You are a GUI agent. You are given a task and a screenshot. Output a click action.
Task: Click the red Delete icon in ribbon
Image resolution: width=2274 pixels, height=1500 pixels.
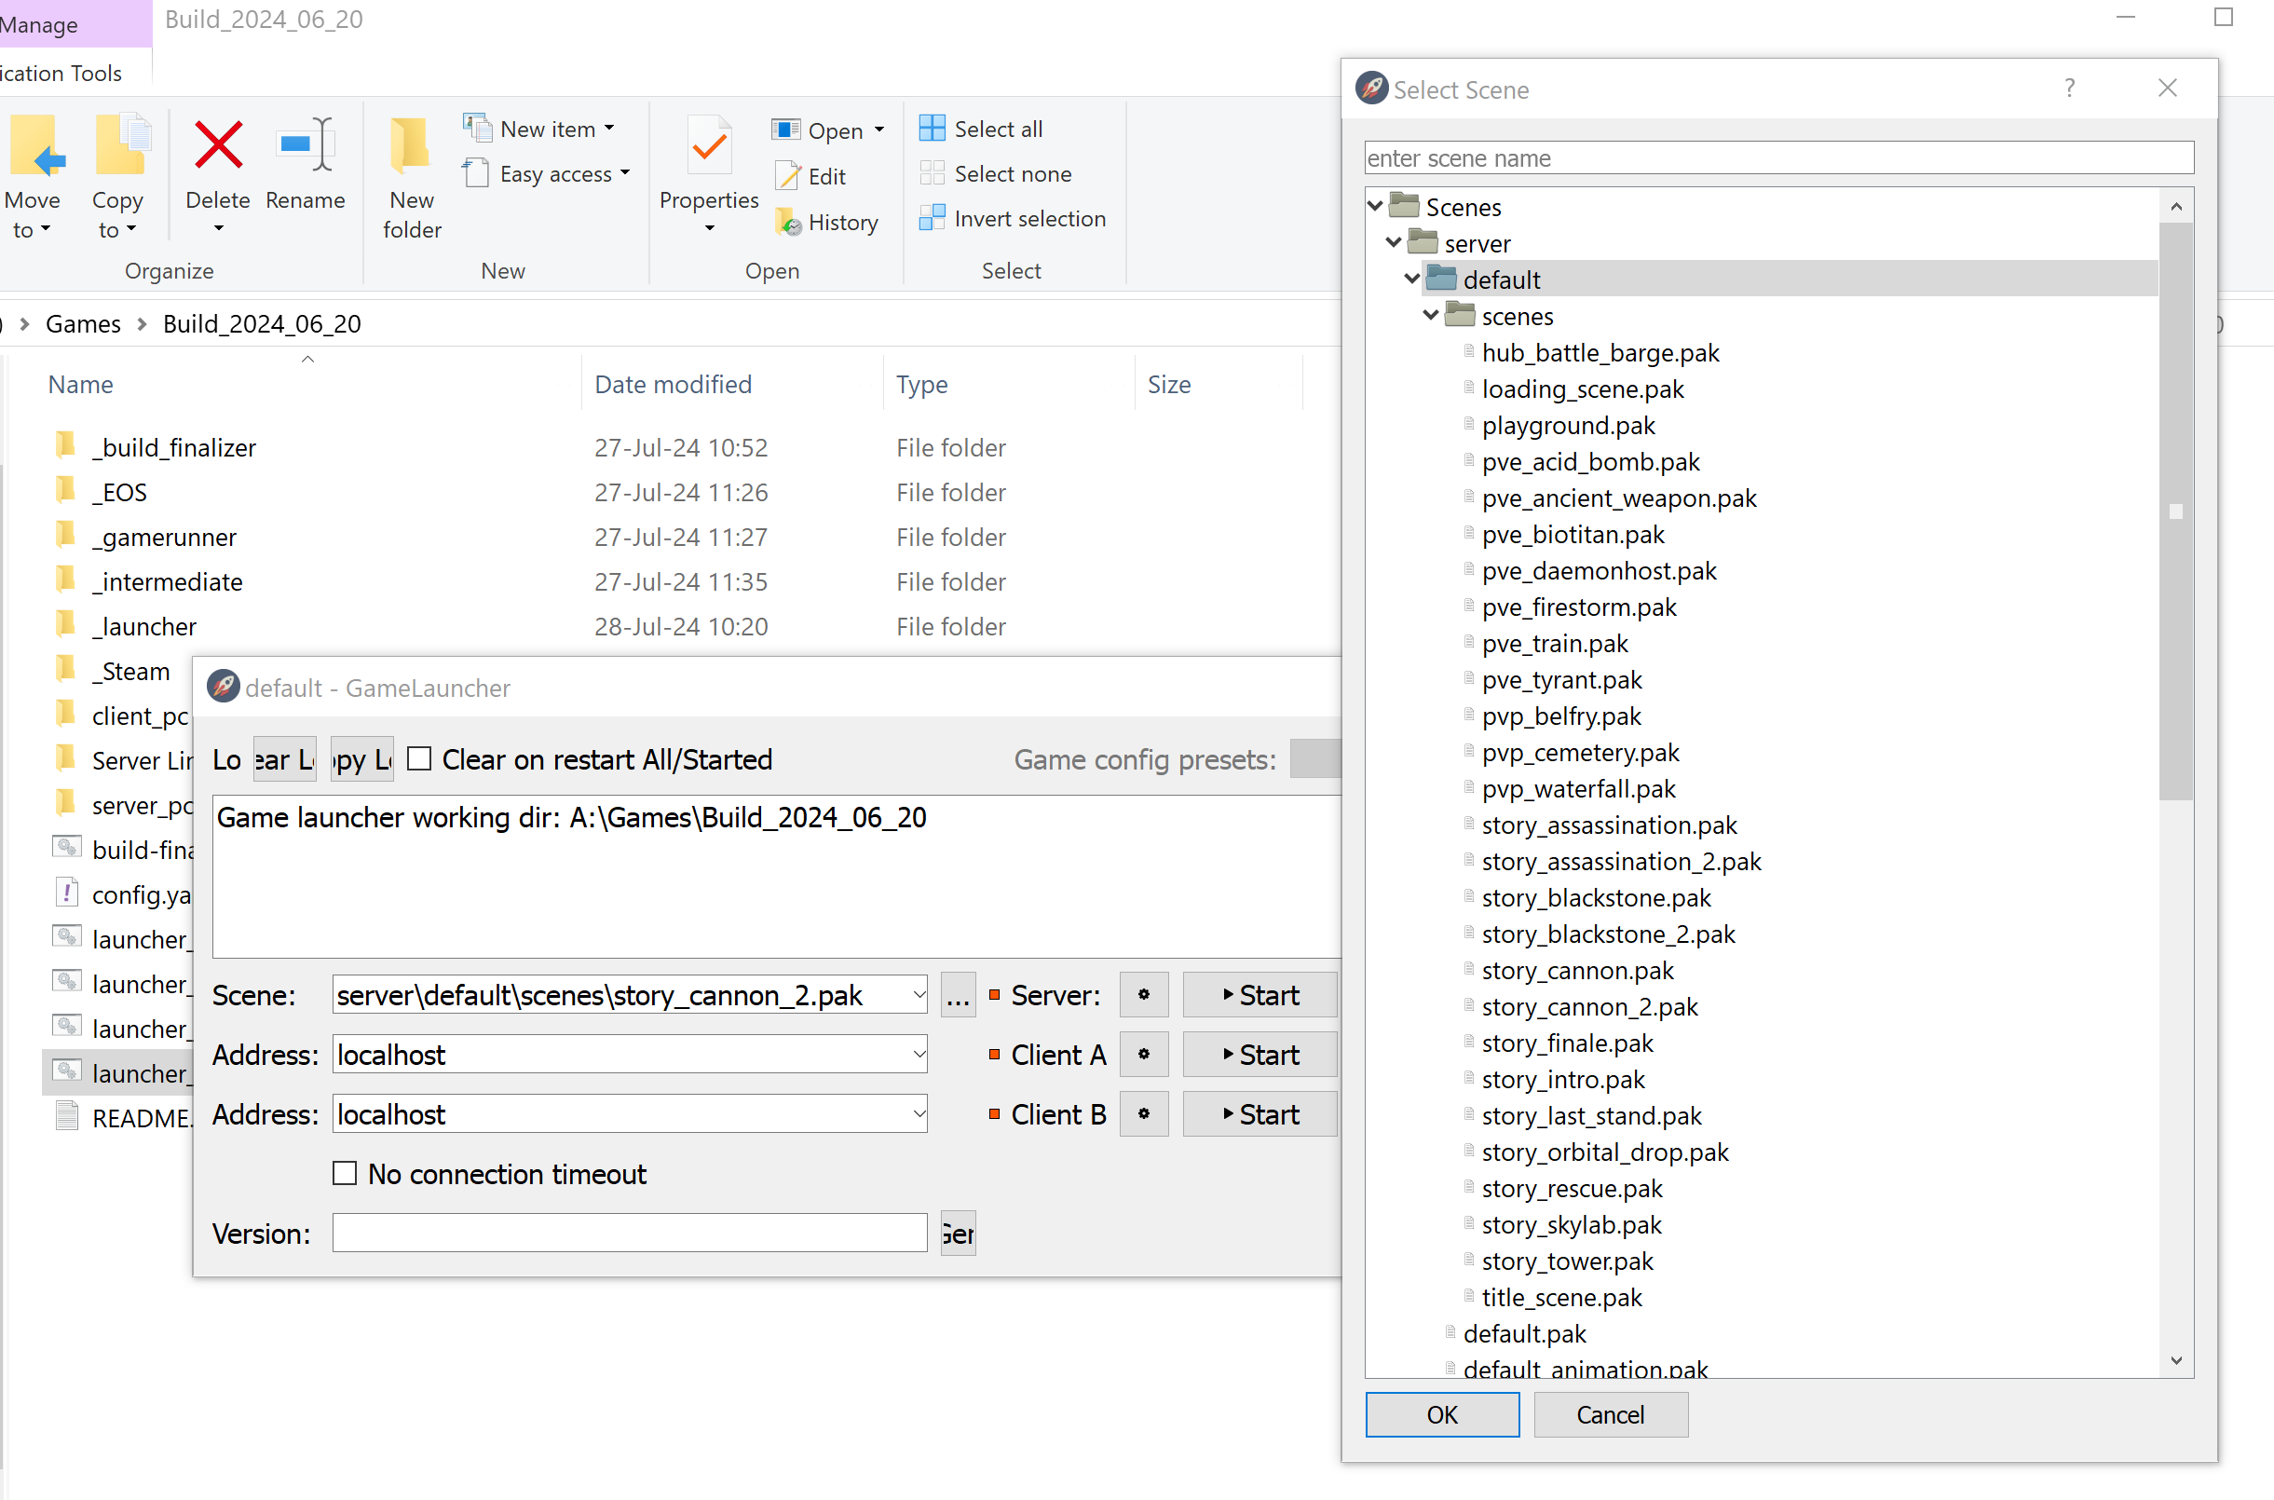[218, 146]
